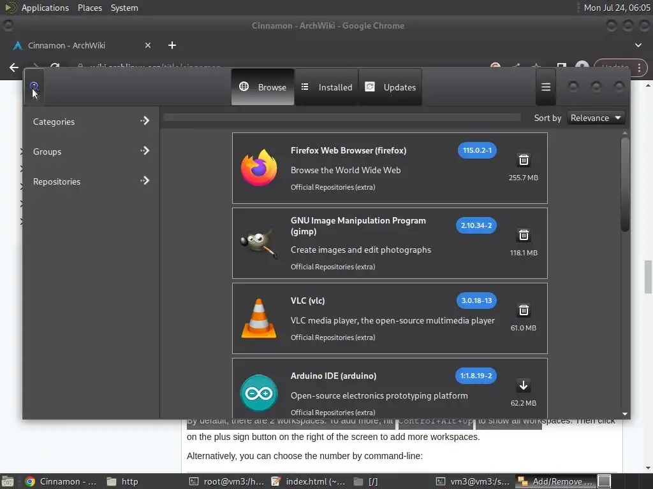Image resolution: width=653 pixels, height=489 pixels.
Task: Switch to vm3@vm3 terminal taskbar entry
Action: coord(473,481)
